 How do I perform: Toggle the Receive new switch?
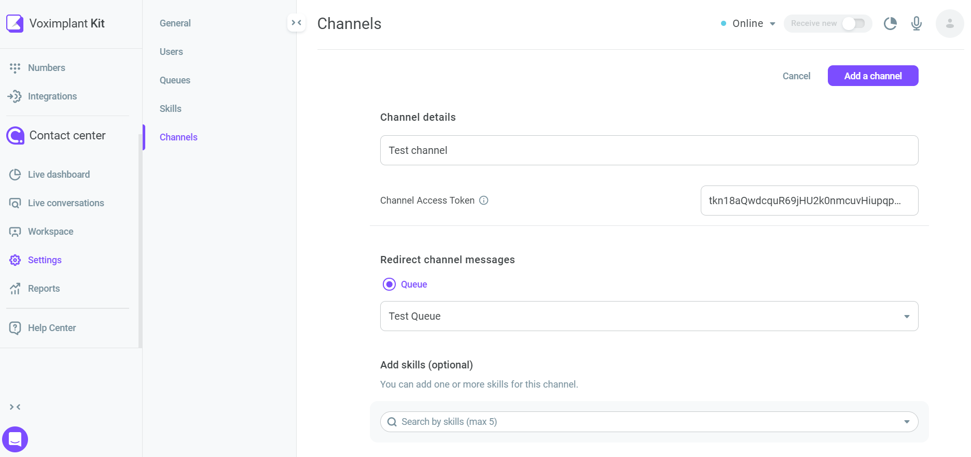853,23
